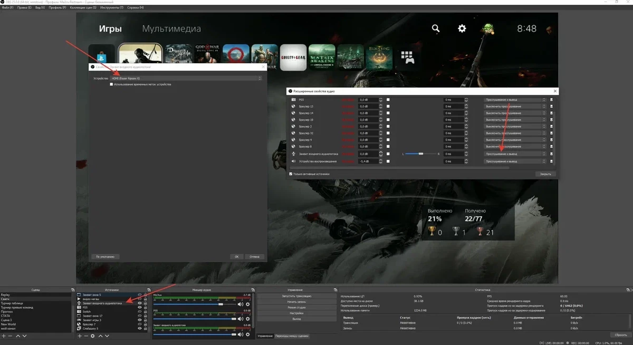Mute the audio input capture mixer channel

(x=241, y=334)
